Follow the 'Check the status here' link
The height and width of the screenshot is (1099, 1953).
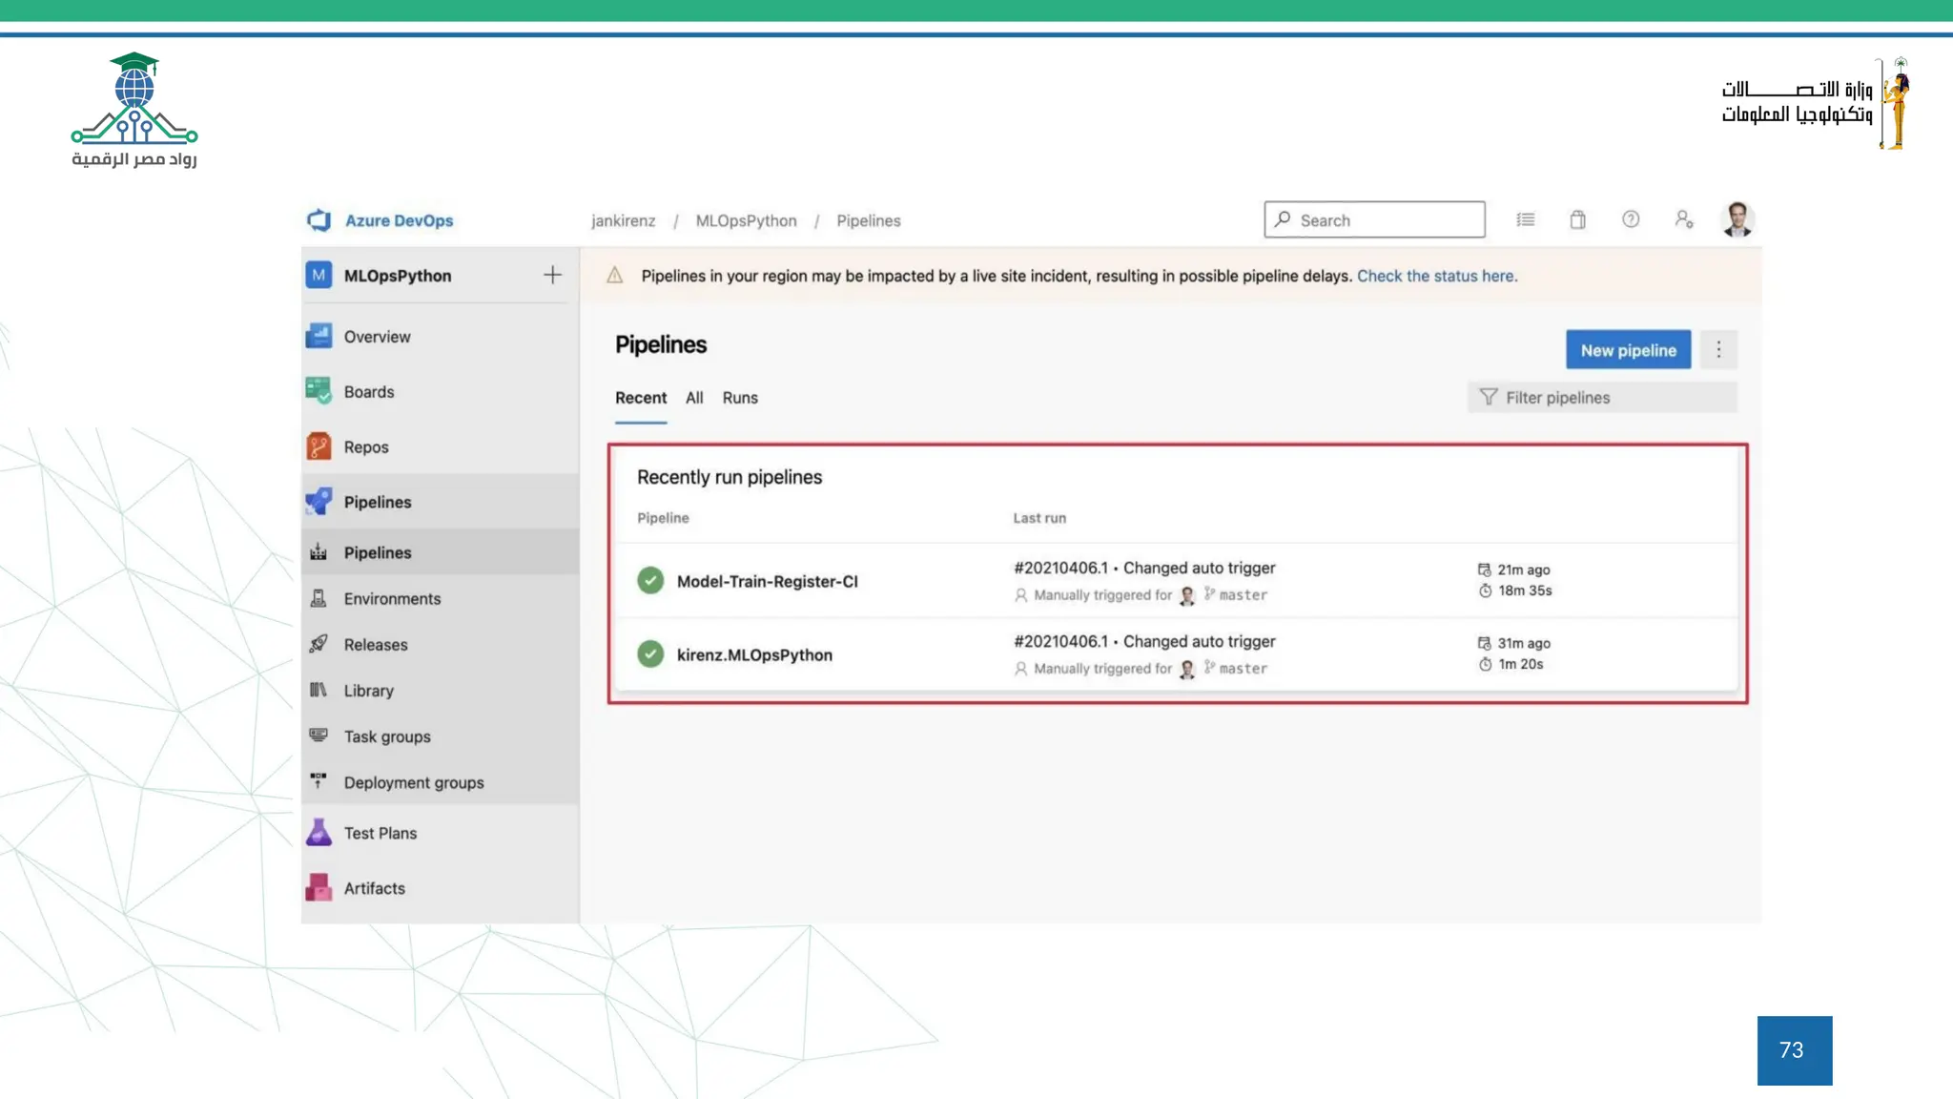[x=1436, y=276]
